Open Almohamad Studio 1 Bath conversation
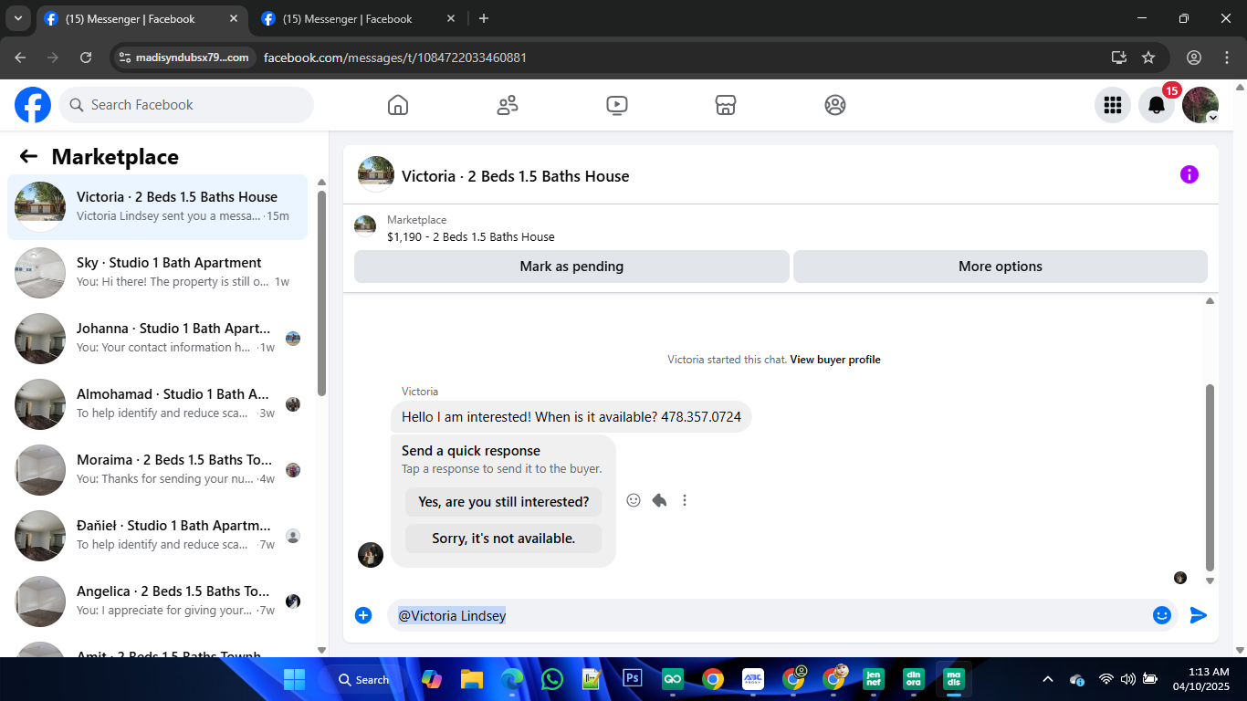This screenshot has height=701, width=1247. [x=157, y=404]
